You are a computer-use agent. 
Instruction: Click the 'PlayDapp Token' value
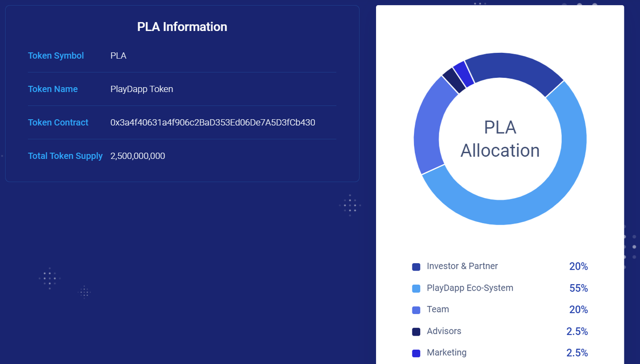pos(141,89)
